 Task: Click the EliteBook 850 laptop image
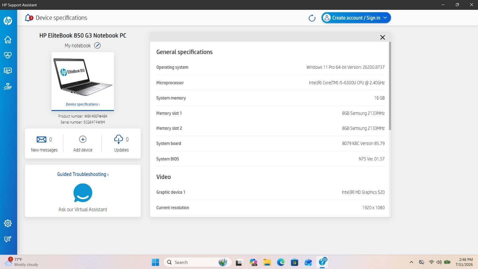pos(83,77)
